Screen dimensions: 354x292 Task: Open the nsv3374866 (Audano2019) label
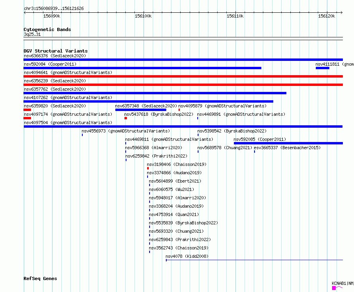coord(174,173)
